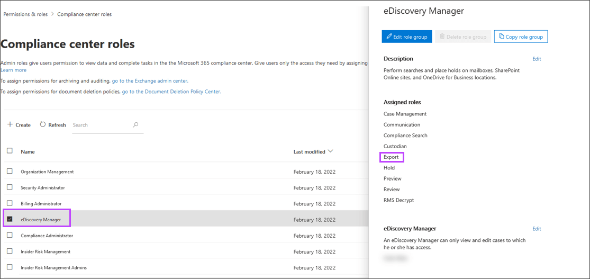Check the Organization Management checkbox

click(x=10, y=172)
